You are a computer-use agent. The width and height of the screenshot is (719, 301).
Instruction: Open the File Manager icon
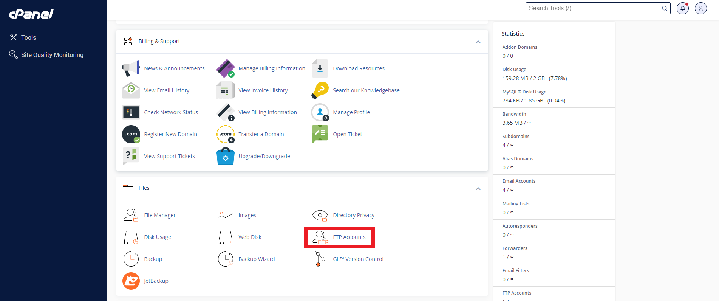pyautogui.click(x=131, y=215)
